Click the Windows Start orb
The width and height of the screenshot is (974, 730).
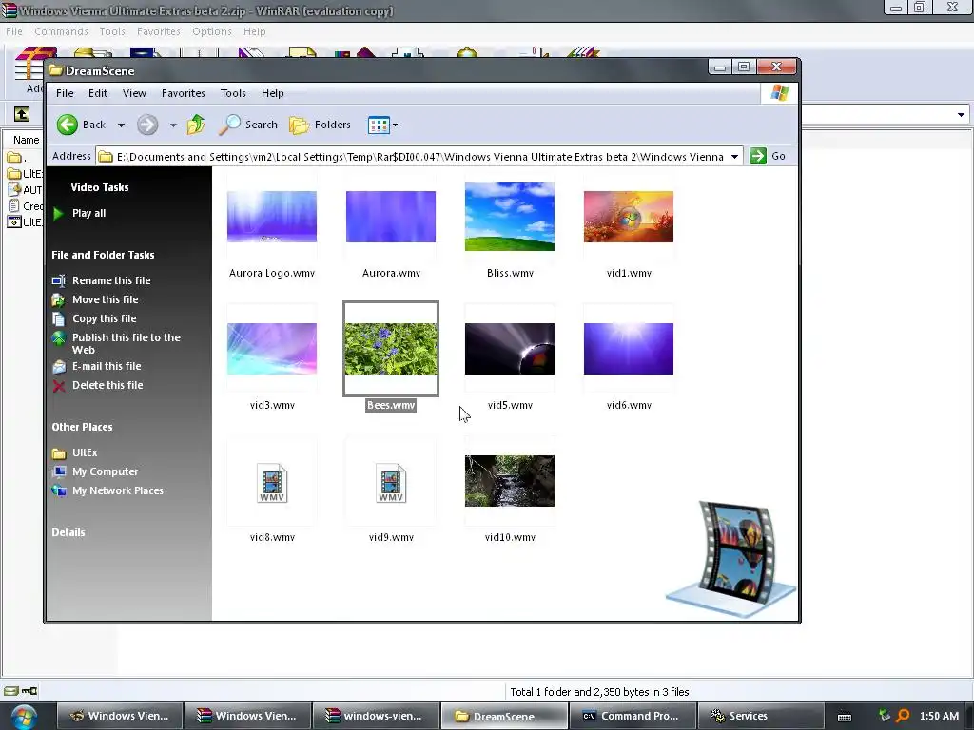coord(23,717)
